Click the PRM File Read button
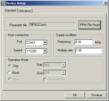This screenshot has height=101, width=109. [90, 25]
